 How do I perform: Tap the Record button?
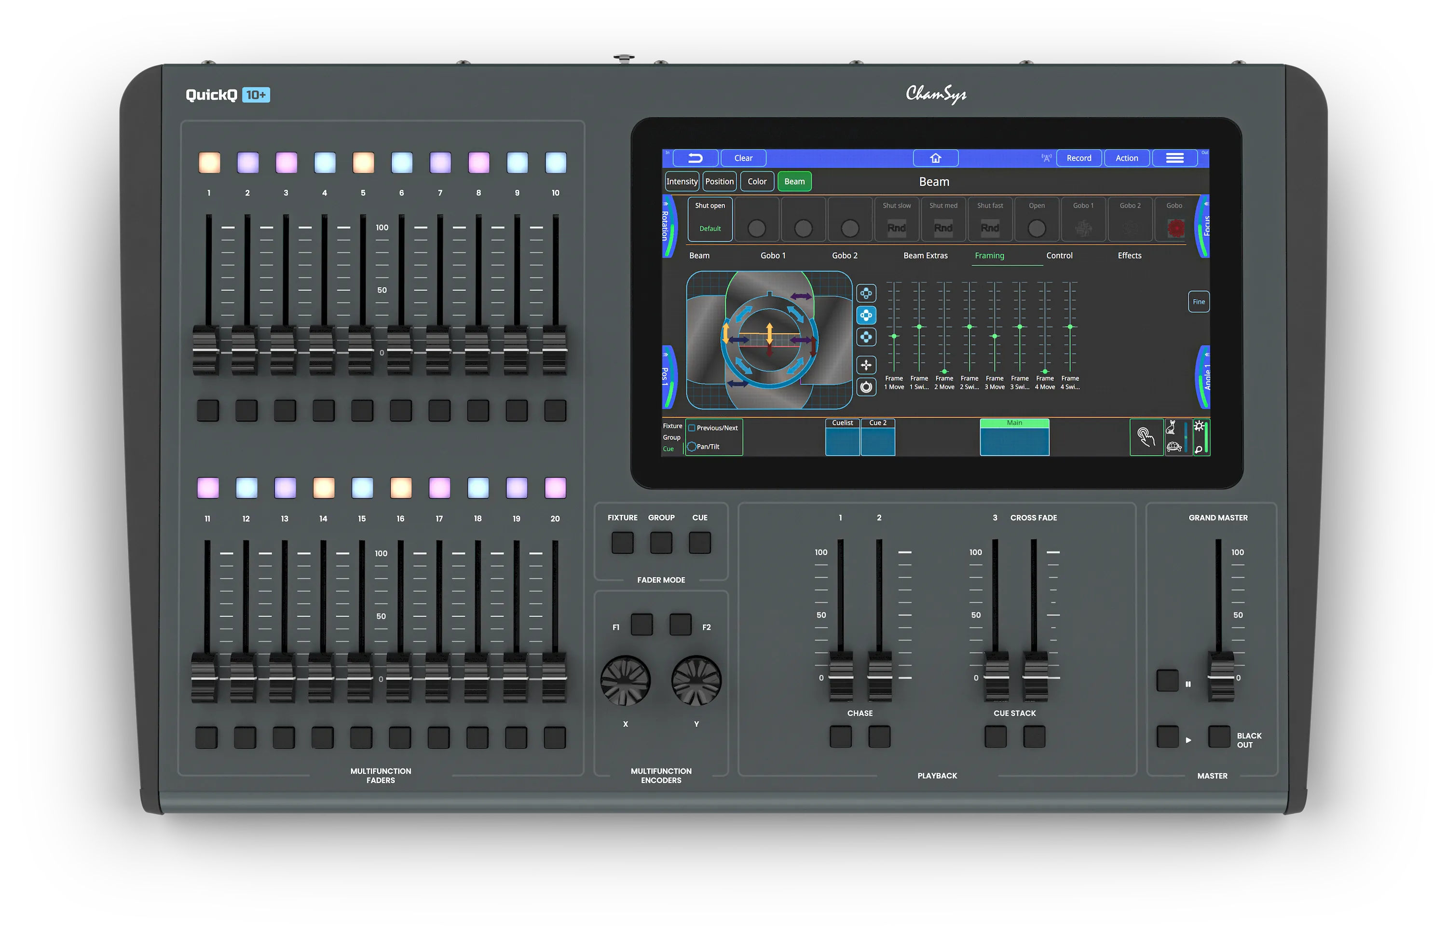pyautogui.click(x=1078, y=158)
